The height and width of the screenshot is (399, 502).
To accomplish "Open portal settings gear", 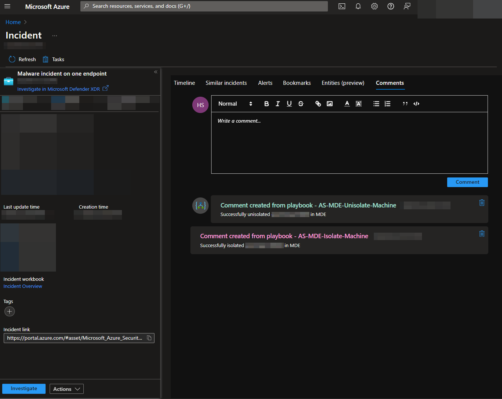I will tap(375, 6).
